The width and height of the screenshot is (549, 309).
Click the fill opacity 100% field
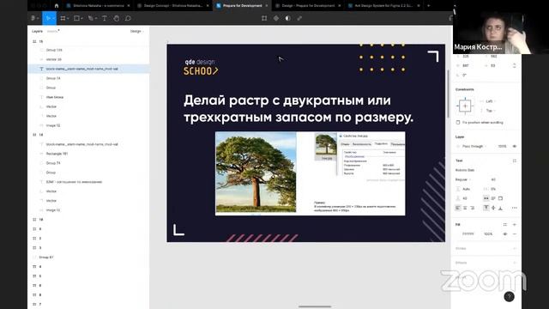click(x=488, y=233)
